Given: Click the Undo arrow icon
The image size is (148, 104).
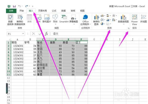Looking at the screenshot, I should pos(20,6).
